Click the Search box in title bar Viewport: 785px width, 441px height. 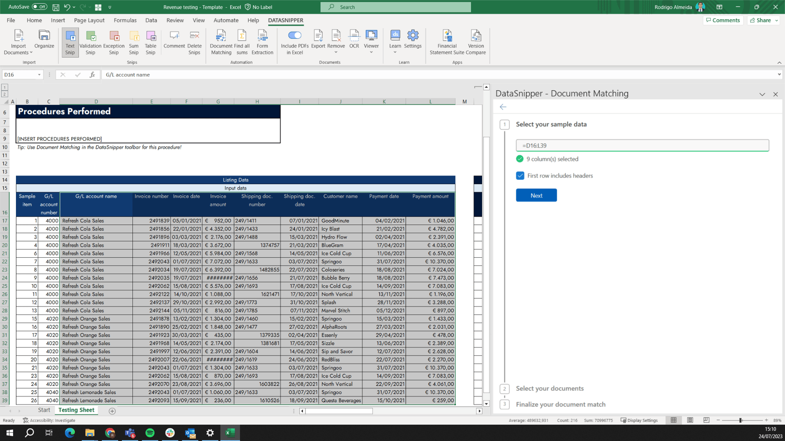[395, 7]
